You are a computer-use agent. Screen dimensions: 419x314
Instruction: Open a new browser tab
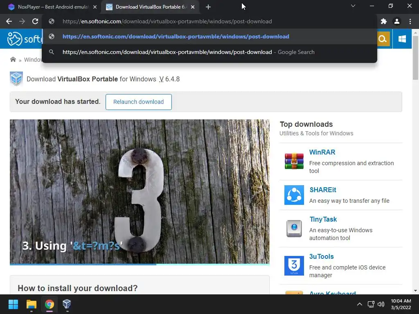pyautogui.click(x=208, y=7)
